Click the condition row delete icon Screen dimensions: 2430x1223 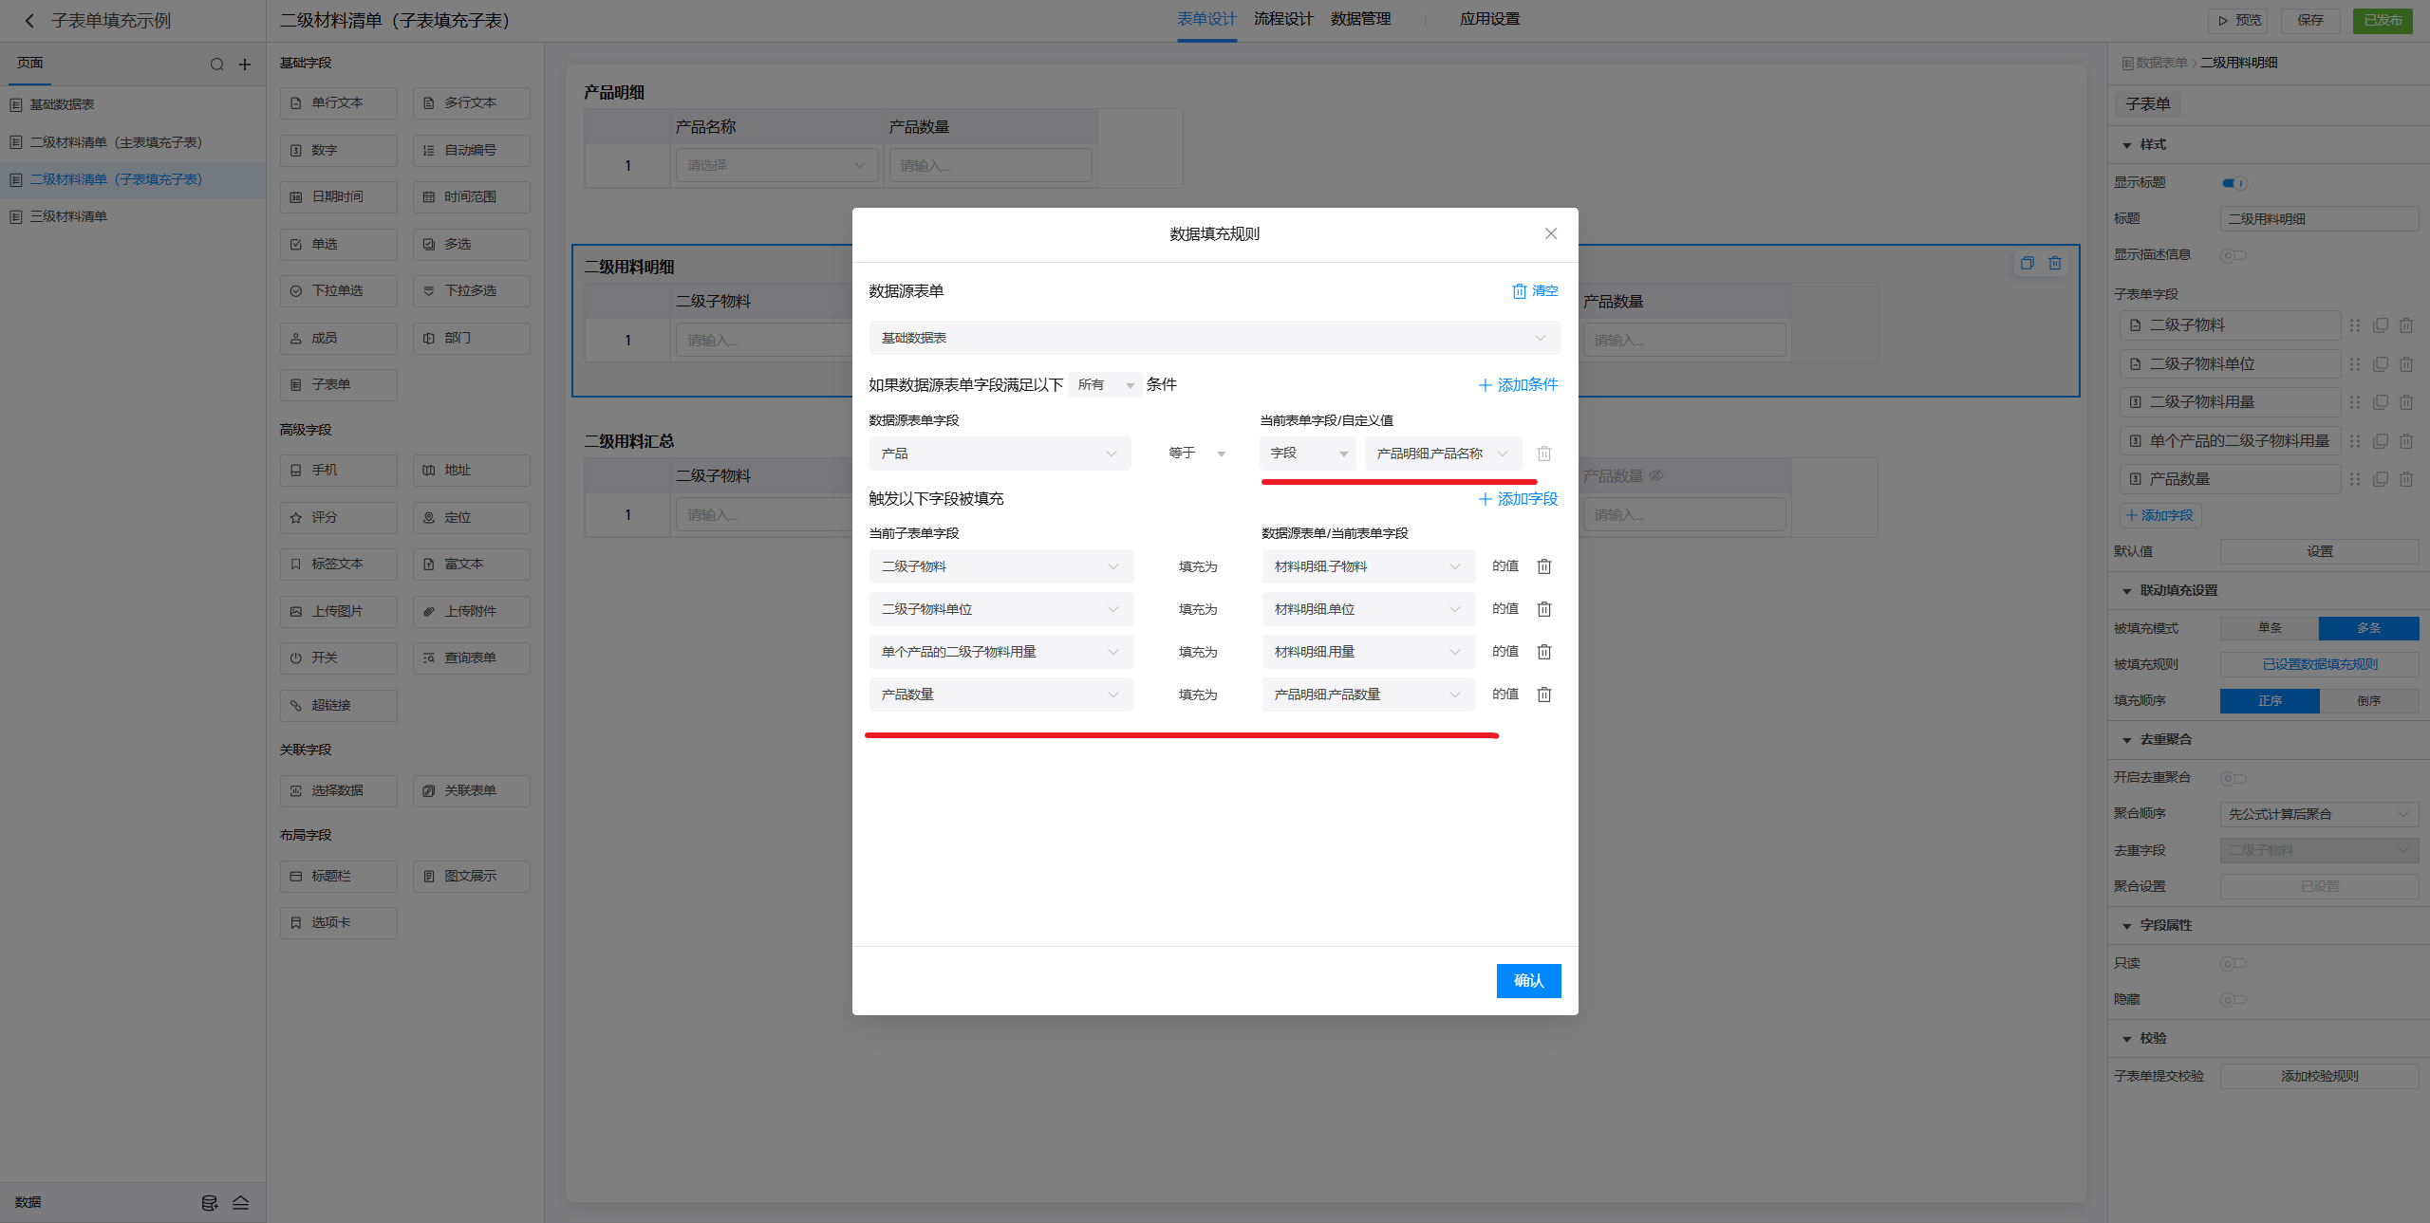point(1544,454)
